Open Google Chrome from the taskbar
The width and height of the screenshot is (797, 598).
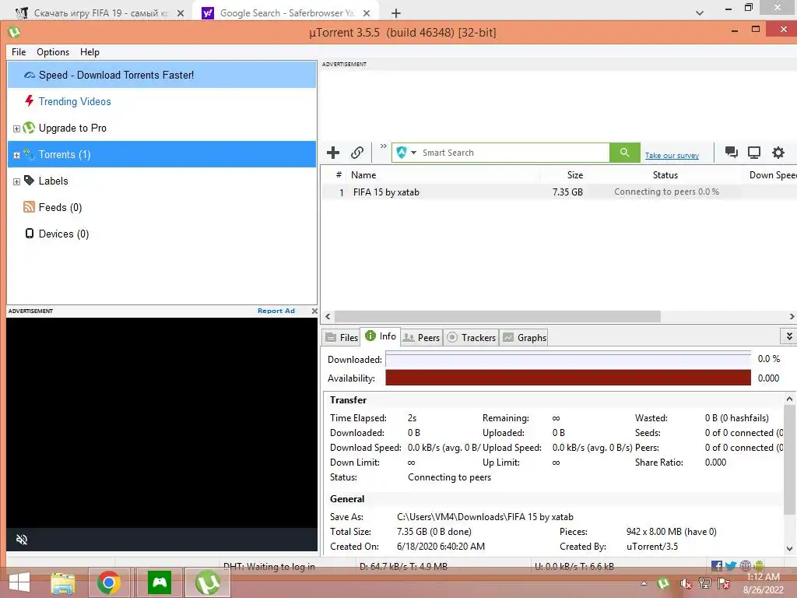click(109, 582)
